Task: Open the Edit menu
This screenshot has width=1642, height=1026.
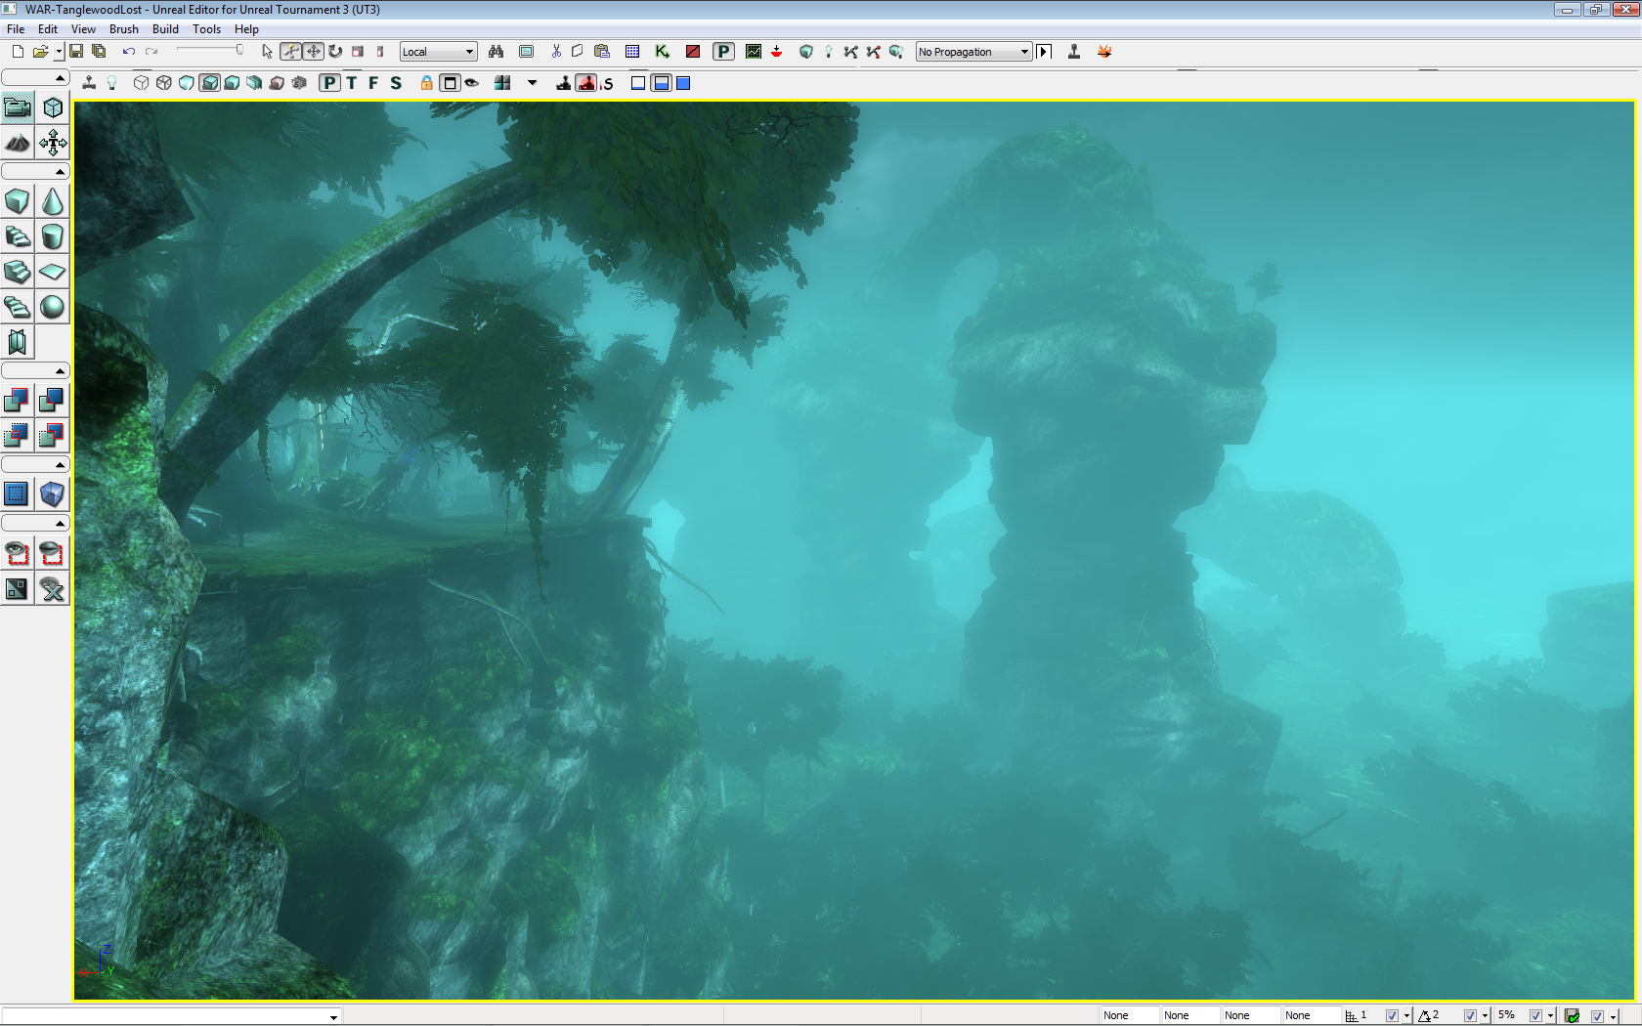Action: pyautogui.click(x=48, y=29)
